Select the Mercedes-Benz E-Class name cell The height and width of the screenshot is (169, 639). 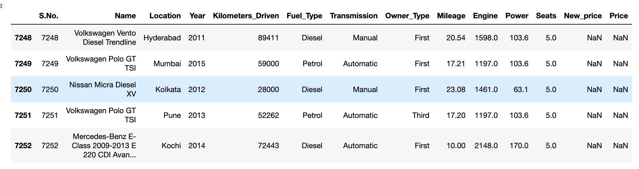pyautogui.click(x=104, y=146)
